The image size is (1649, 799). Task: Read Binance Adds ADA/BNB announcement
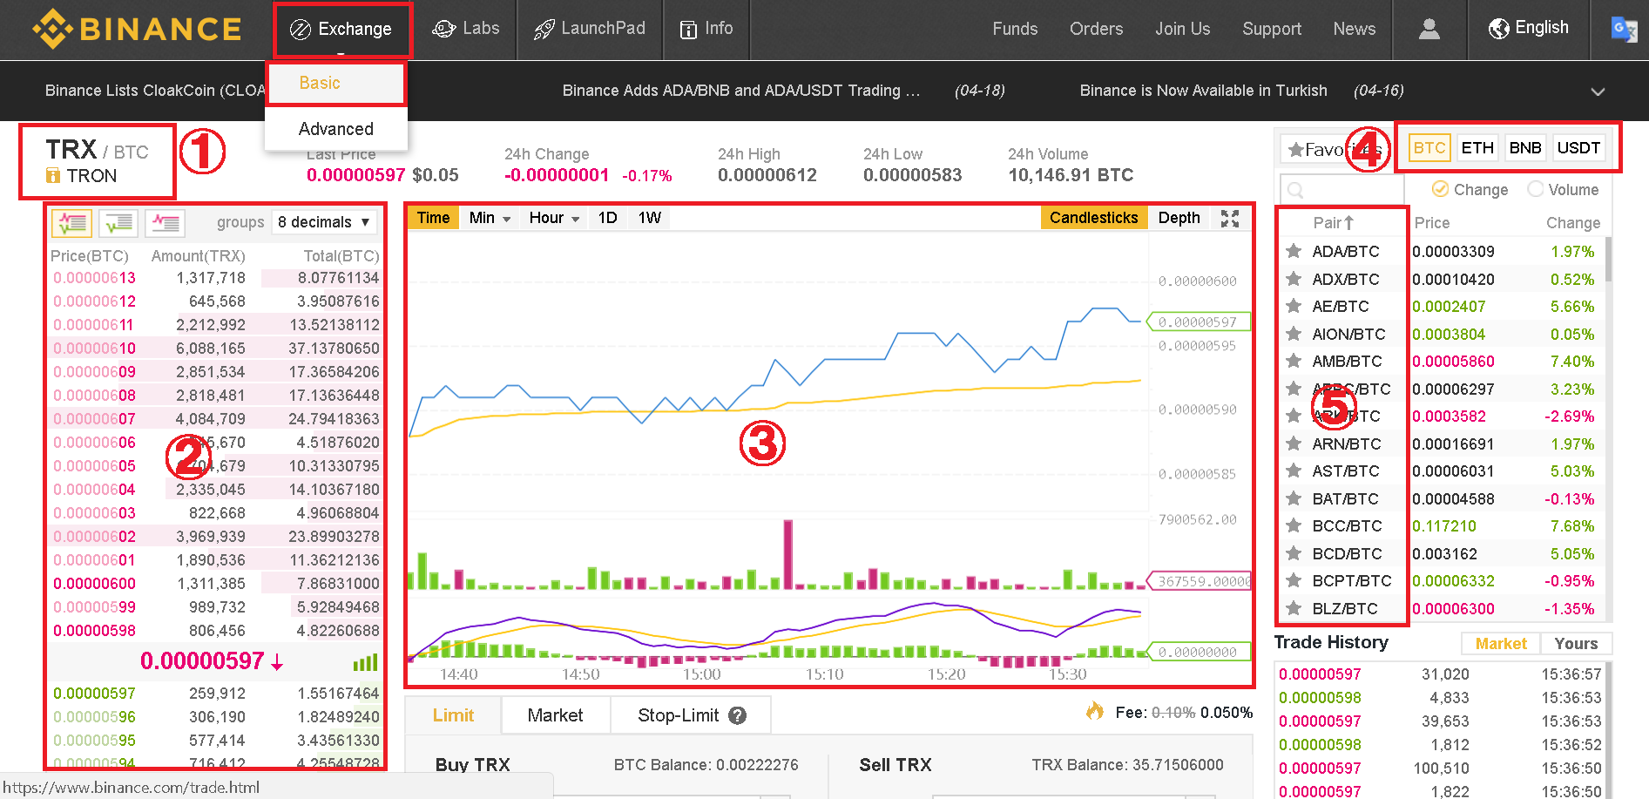[x=741, y=91]
